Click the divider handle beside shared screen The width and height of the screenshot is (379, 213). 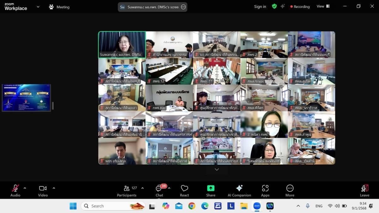[x=53, y=106]
